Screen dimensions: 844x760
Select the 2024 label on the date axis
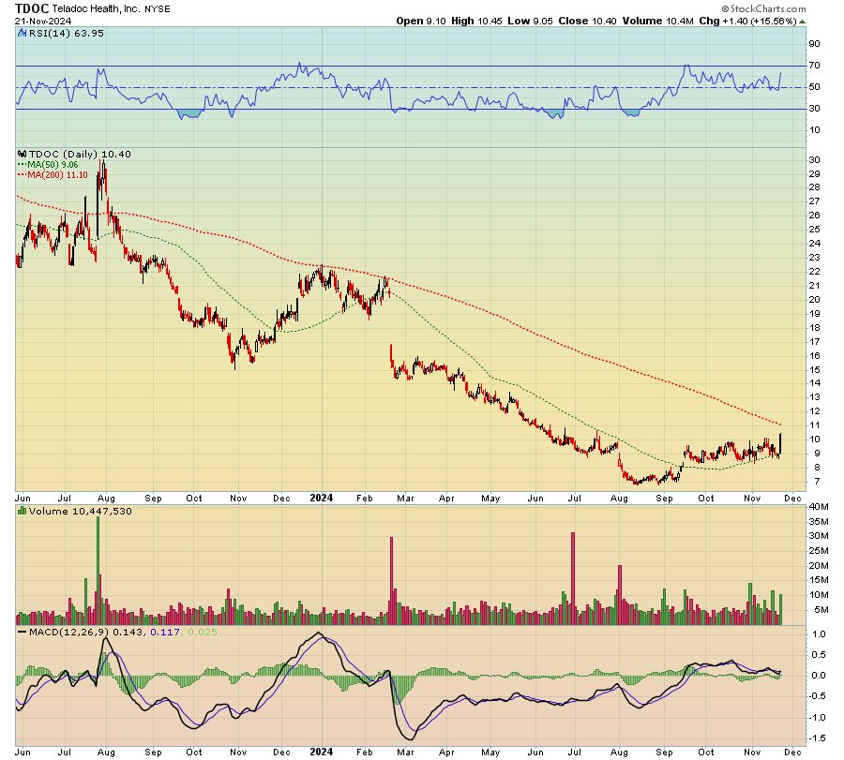coord(322,498)
